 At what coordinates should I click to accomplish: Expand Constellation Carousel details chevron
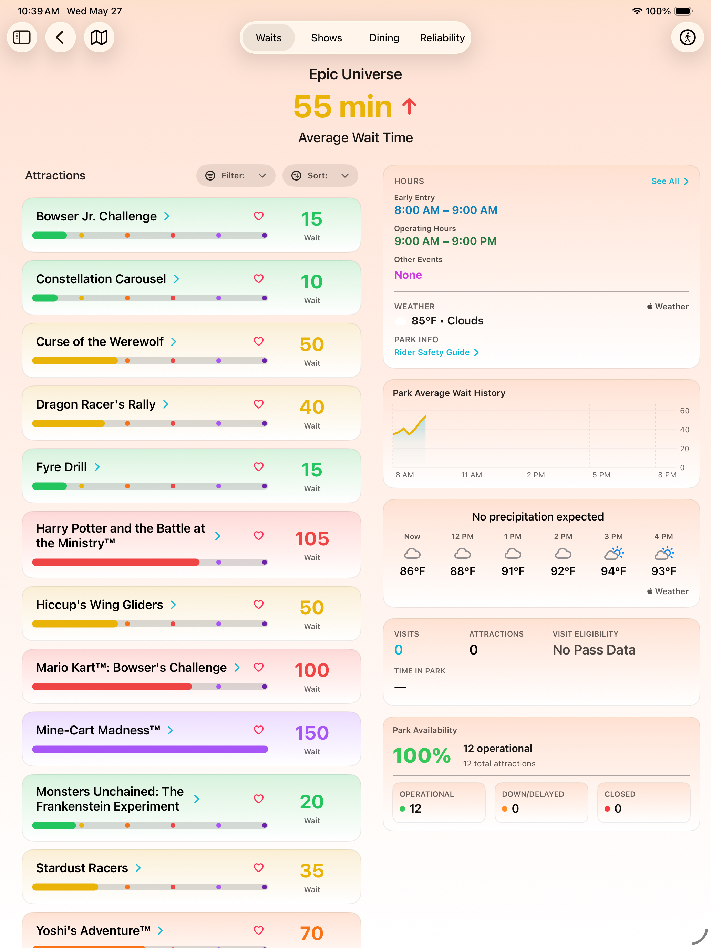[x=176, y=279]
